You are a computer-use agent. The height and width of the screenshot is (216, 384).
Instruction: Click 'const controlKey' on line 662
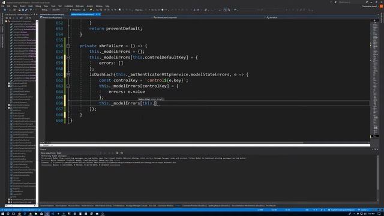(118, 80)
